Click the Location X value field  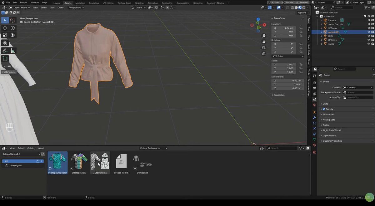[x=284, y=28]
